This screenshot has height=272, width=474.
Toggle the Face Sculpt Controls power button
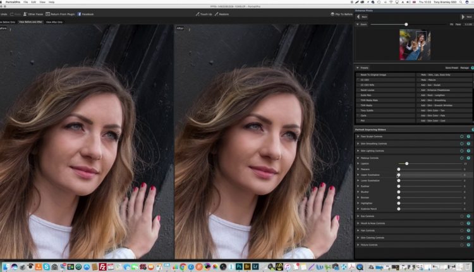[x=461, y=137]
